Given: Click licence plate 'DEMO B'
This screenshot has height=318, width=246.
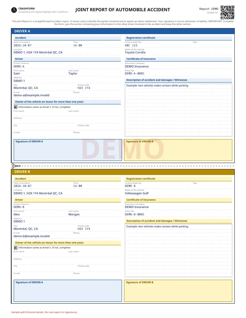Looking at the screenshot, I should (x=130, y=186).
